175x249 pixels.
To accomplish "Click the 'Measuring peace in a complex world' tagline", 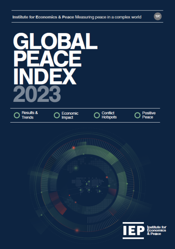I will [x=108, y=17].
